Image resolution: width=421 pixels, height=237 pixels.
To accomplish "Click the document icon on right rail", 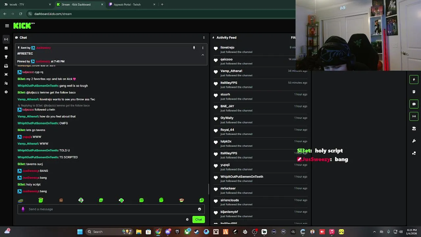I will pyautogui.click(x=414, y=92).
